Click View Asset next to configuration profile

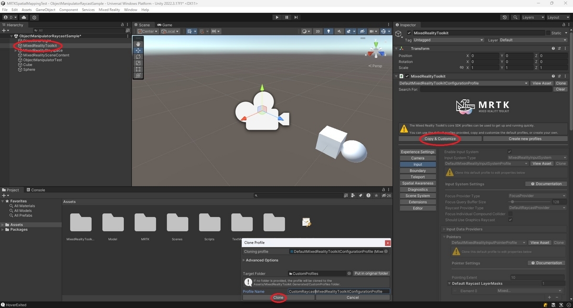(x=542, y=83)
